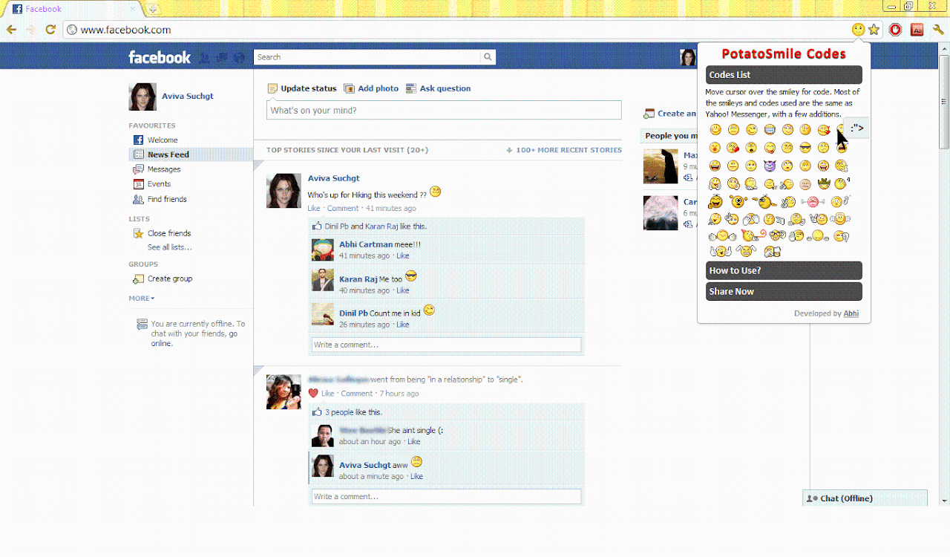Viewport: 950px width, 557px height.
Task: Open Events in the sidebar
Action: tap(152, 184)
